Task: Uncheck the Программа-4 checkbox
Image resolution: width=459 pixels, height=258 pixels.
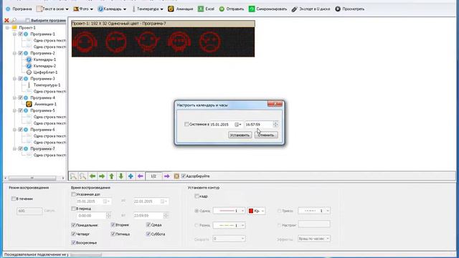Action: point(21,97)
